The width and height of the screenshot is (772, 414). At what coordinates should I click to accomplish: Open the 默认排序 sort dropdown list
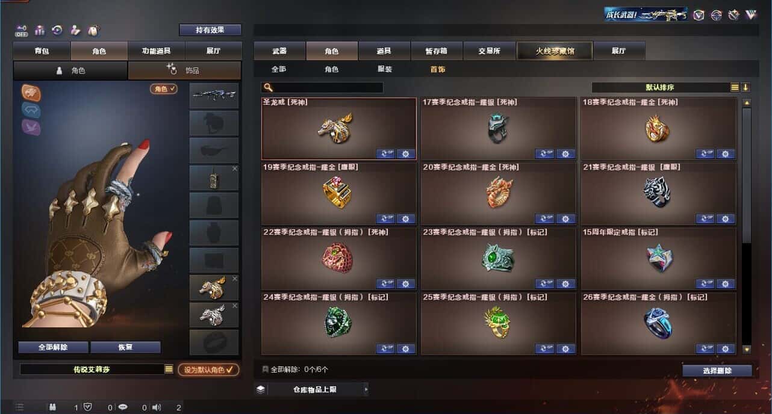[x=735, y=87]
